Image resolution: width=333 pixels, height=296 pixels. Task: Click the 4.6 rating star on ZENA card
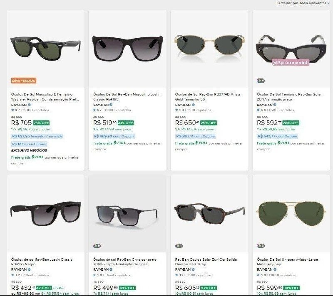pyautogui.click(x=258, y=110)
